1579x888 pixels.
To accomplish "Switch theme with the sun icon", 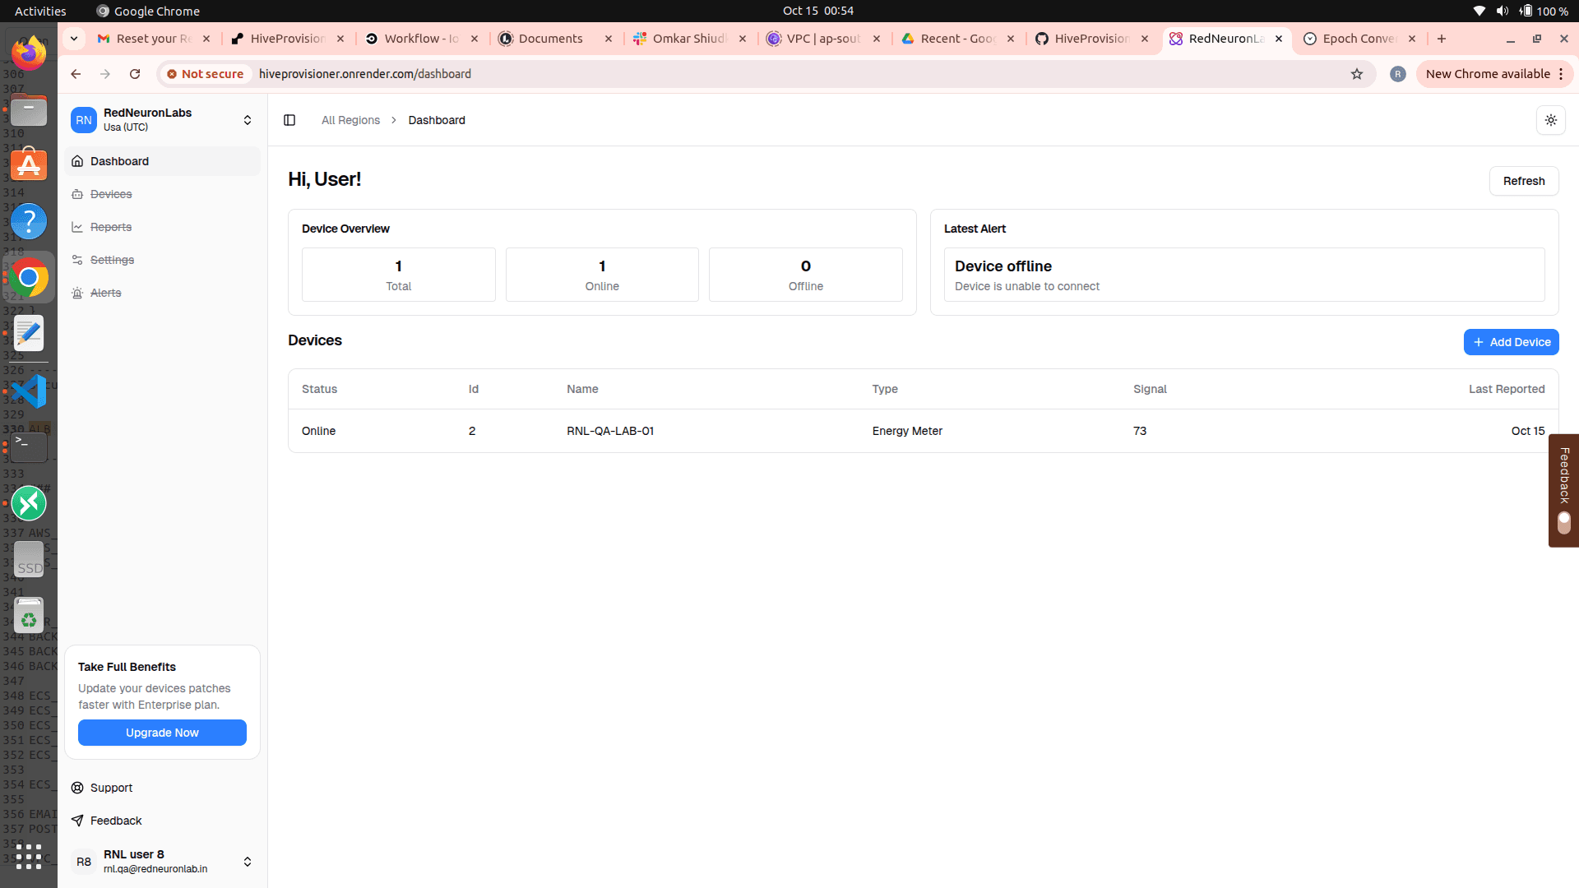I will click(1550, 120).
